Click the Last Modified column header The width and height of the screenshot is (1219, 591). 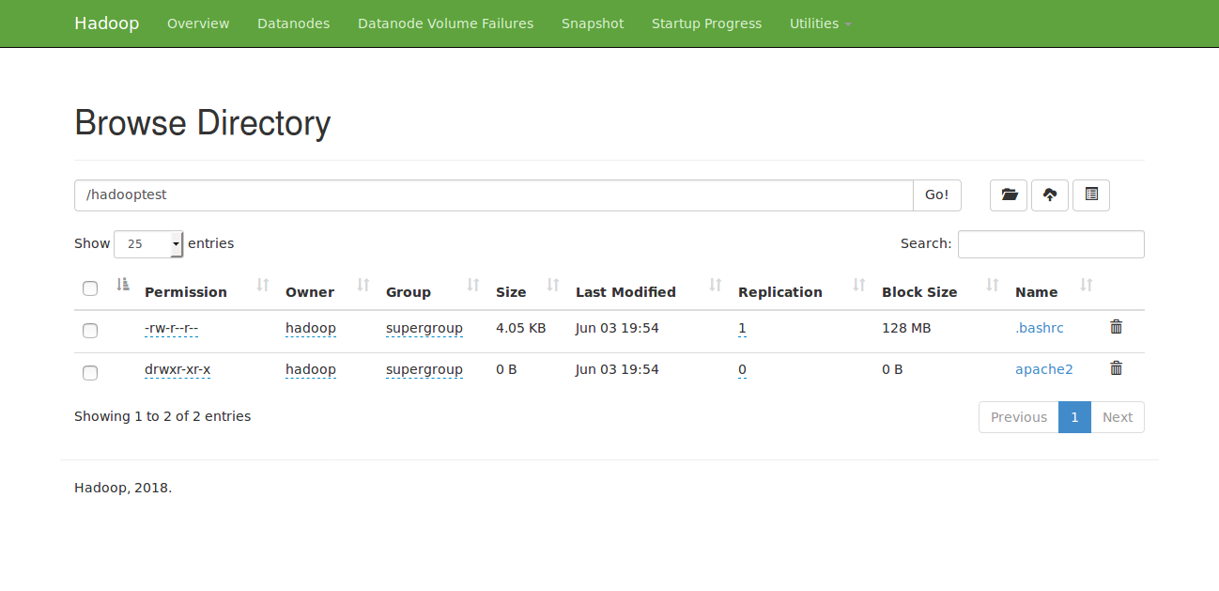(625, 292)
